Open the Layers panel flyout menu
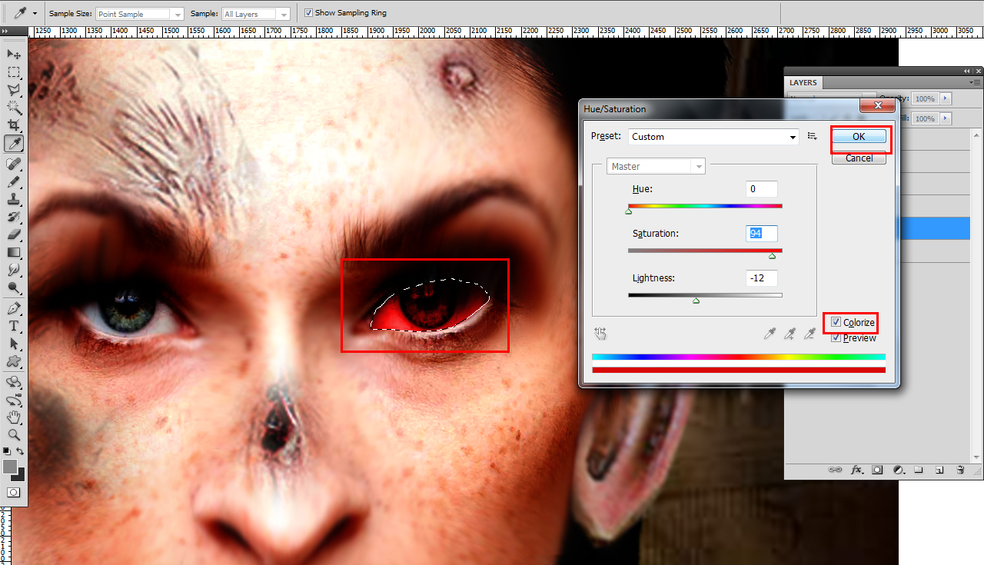The width and height of the screenshot is (984, 565). [976, 81]
